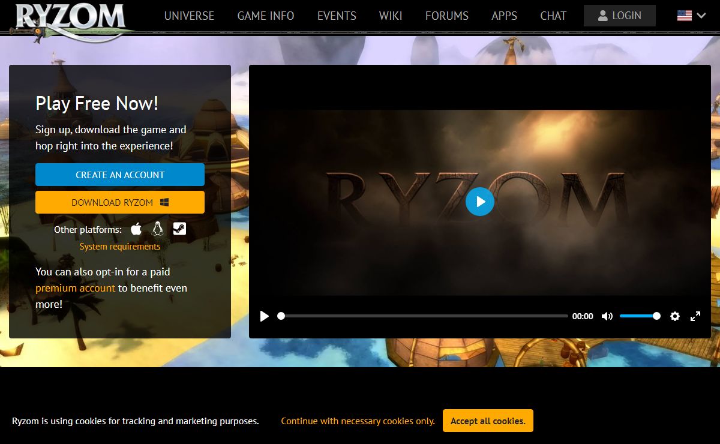Click the LOGIN button
Image resolution: width=720 pixels, height=444 pixels.
[620, 16]
